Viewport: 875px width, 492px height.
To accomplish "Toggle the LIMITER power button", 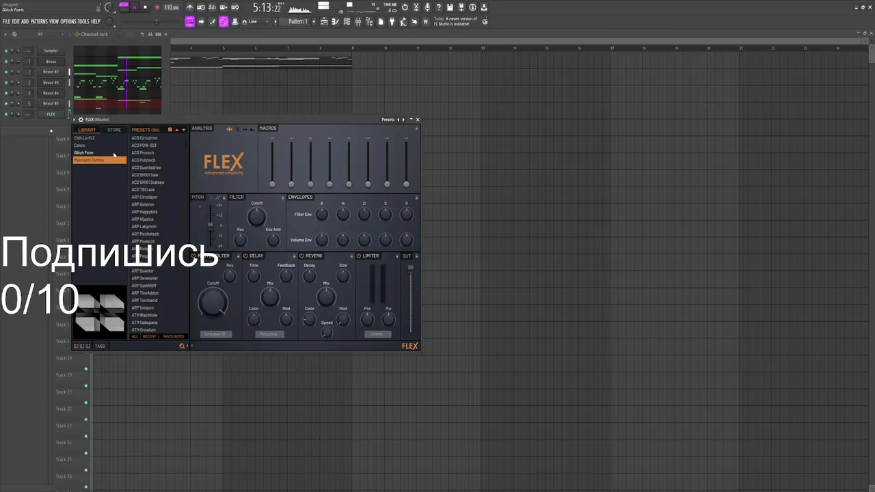I will [x=359, y=256].
